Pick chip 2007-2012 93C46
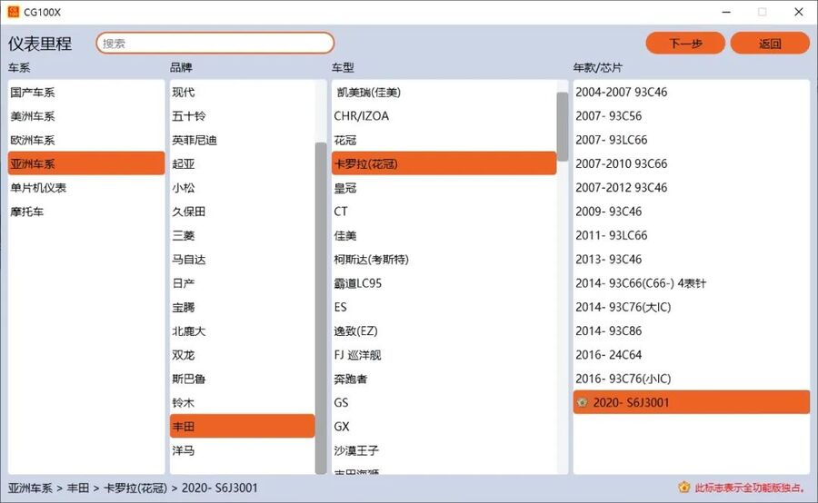Image resolution: width=818 pixels, height=503 pixels. click(692, 188)
